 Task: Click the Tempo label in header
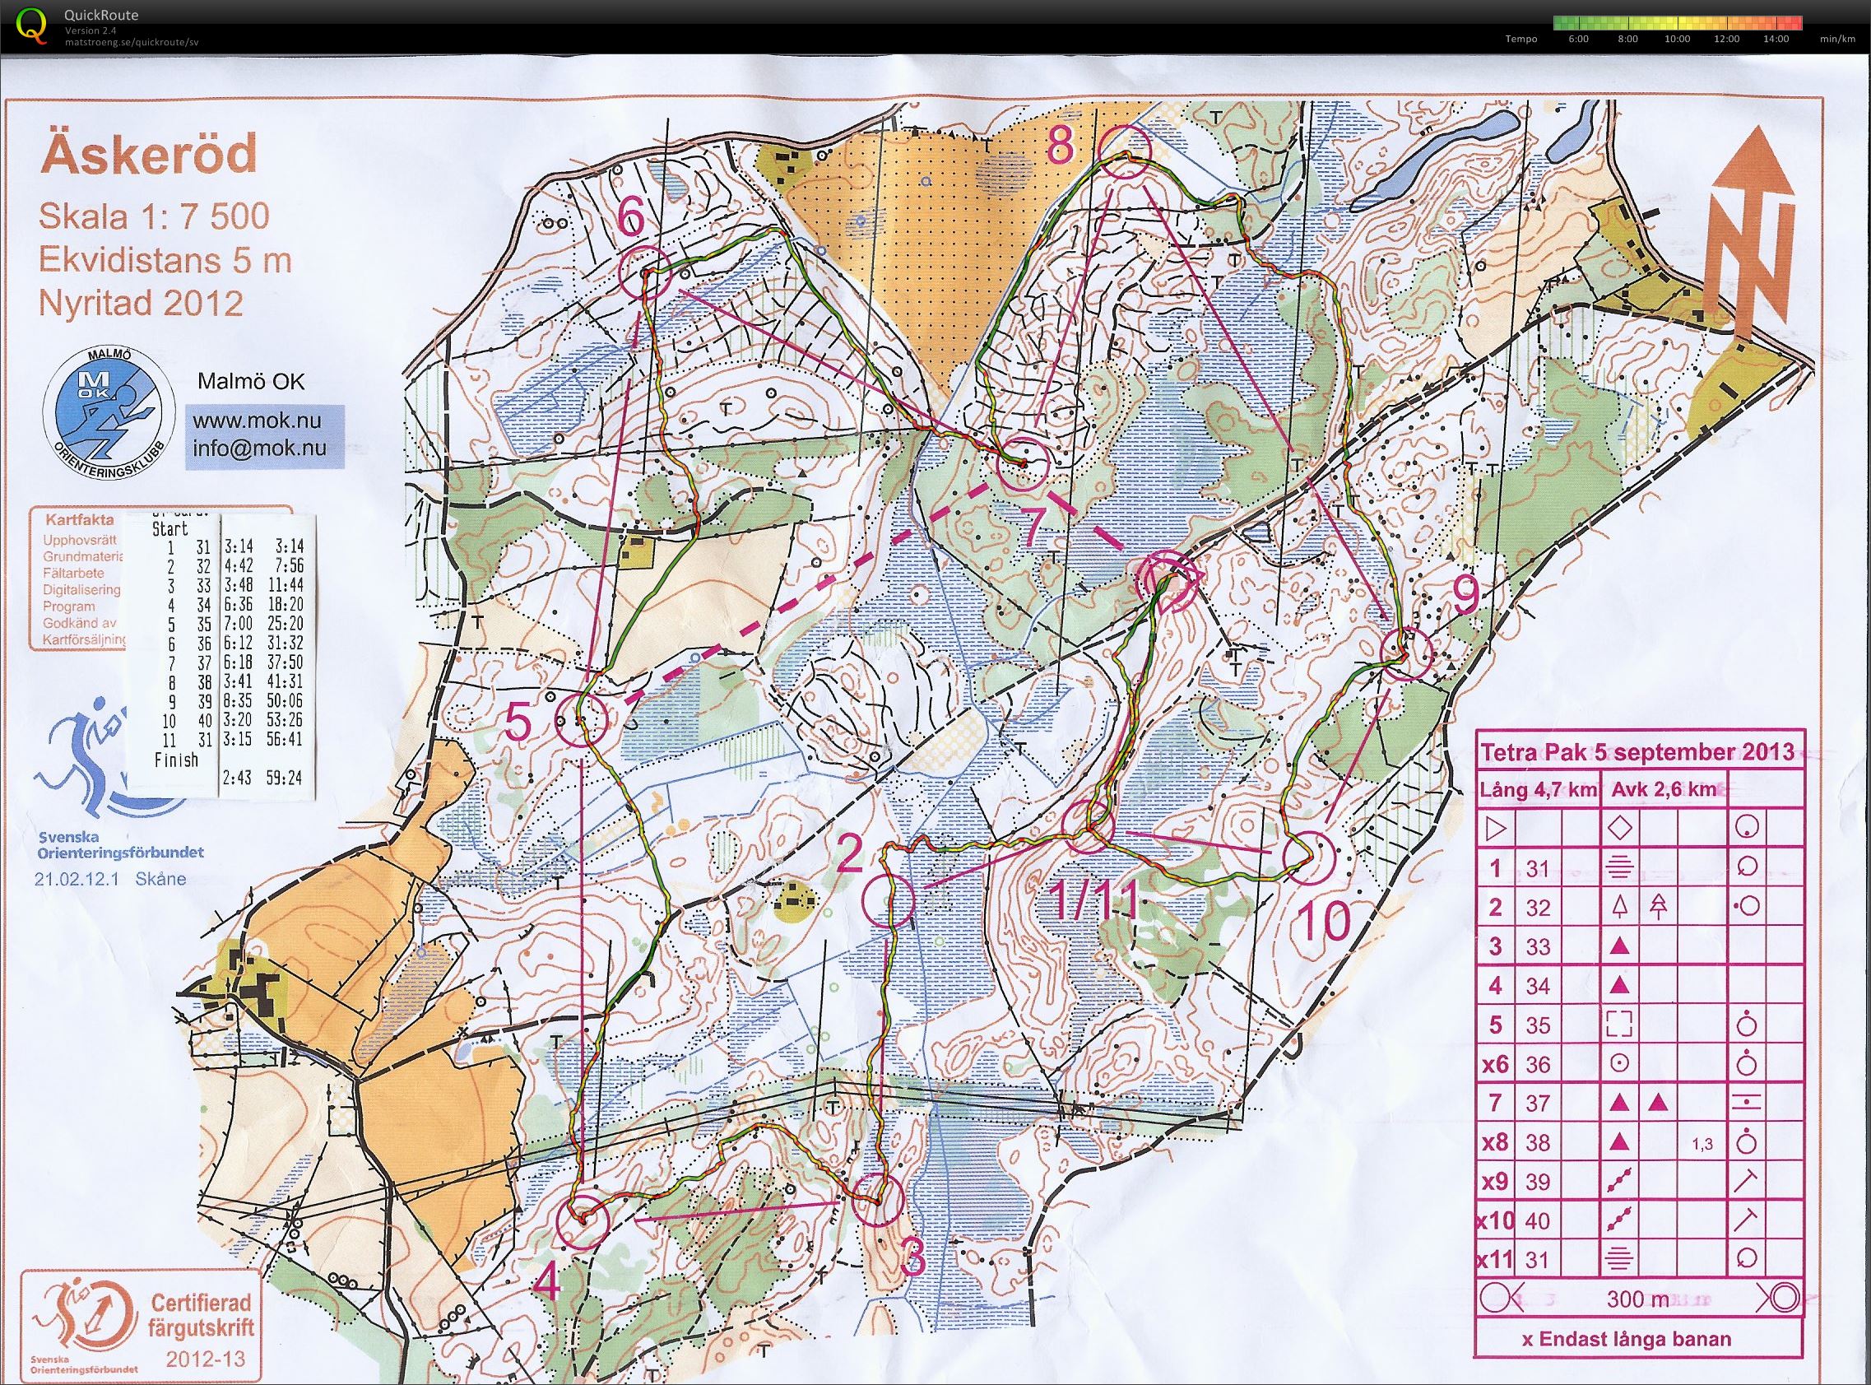(1521, 39)
